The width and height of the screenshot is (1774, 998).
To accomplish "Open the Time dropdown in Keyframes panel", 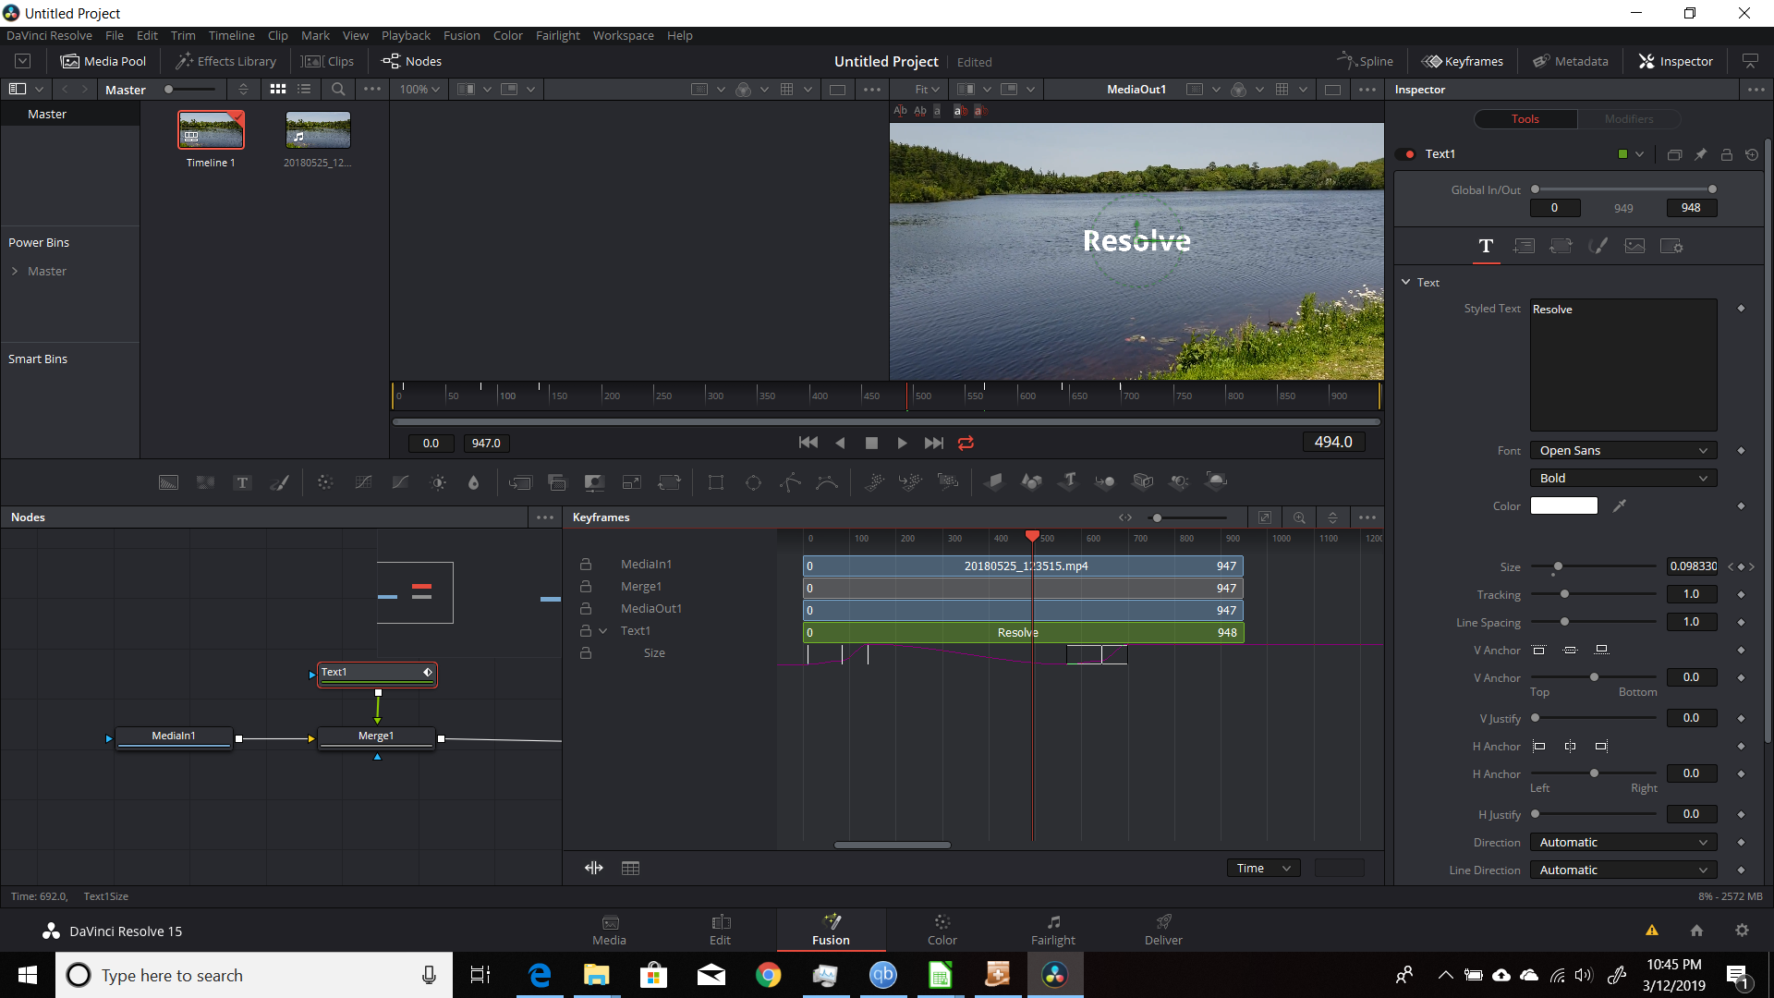I will coord(1263,868).
